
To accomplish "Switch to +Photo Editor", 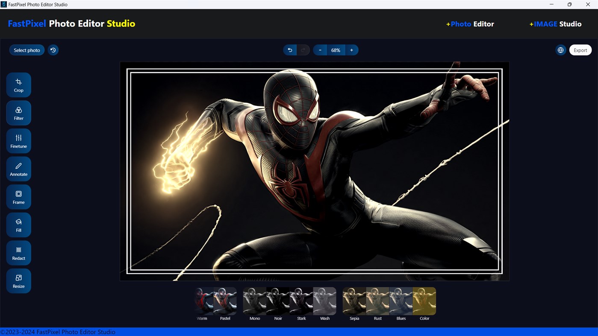I will coord(470,24).
